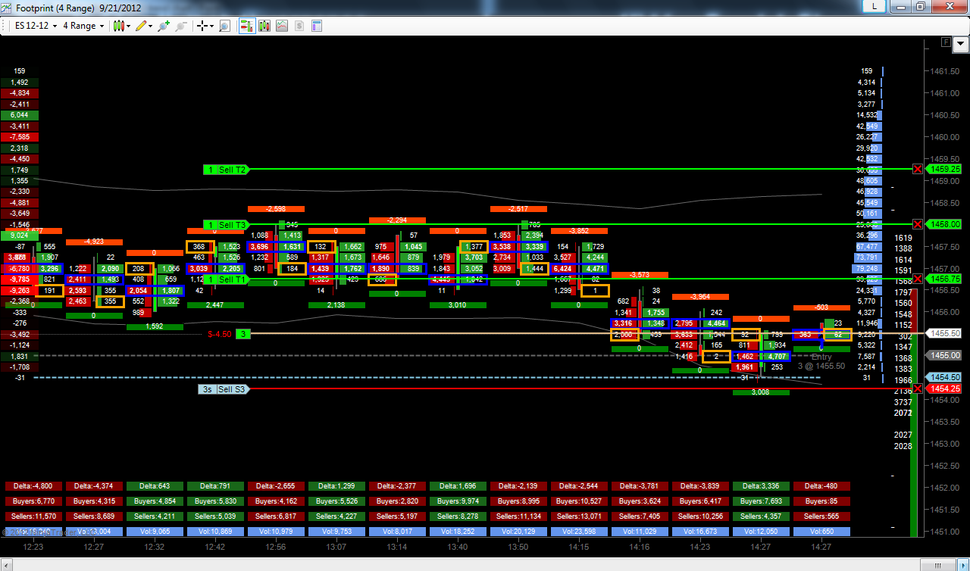Select the pencil drawing tool
Image resolution: width=970 pixels, height=571 pixels.
click(x=141, y=26)
